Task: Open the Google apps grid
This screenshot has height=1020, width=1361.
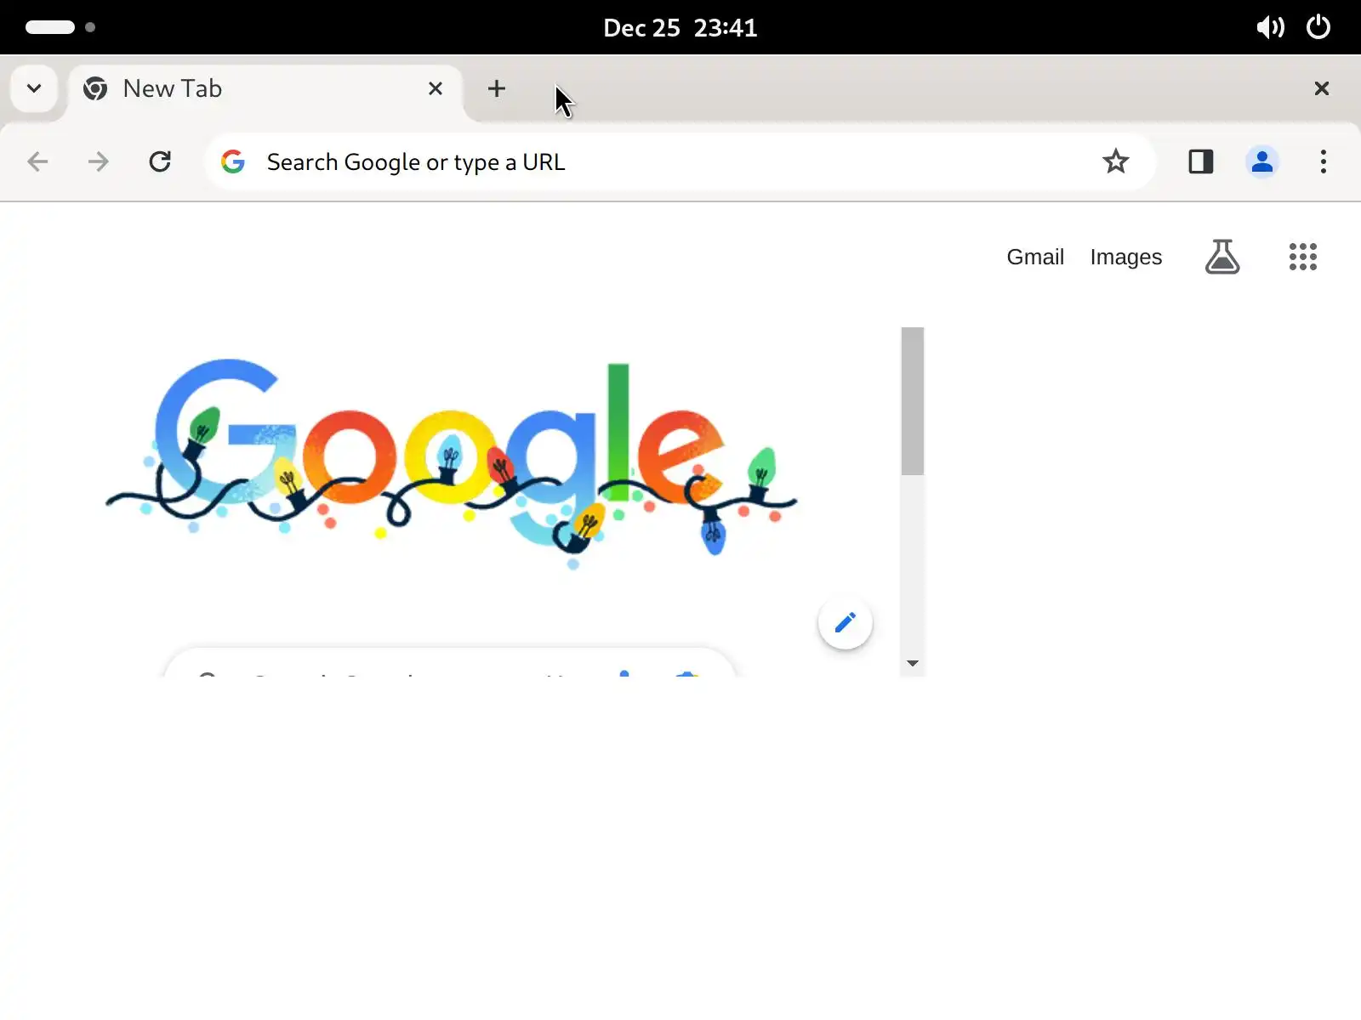Action: (x=1302, y=257)
